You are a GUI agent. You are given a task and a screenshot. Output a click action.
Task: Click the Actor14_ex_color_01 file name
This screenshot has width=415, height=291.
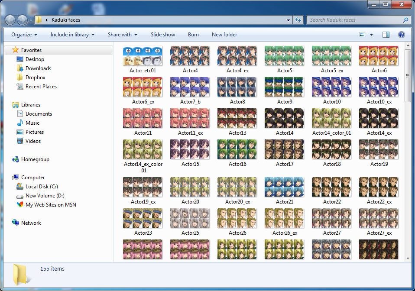pos(143,167)
